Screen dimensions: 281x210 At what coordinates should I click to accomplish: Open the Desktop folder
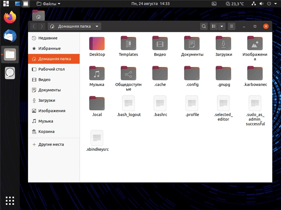click(97, 43)
